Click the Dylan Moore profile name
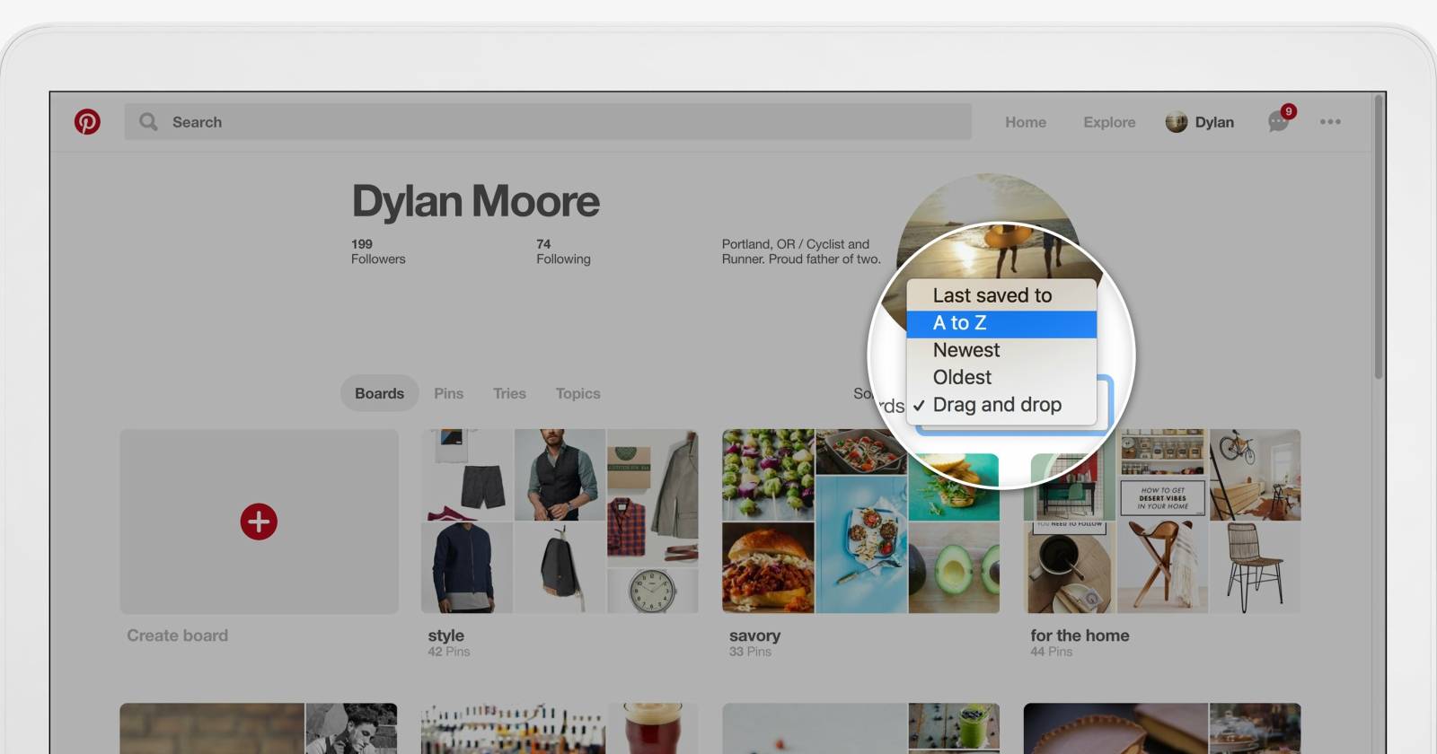 click(475, 201)
